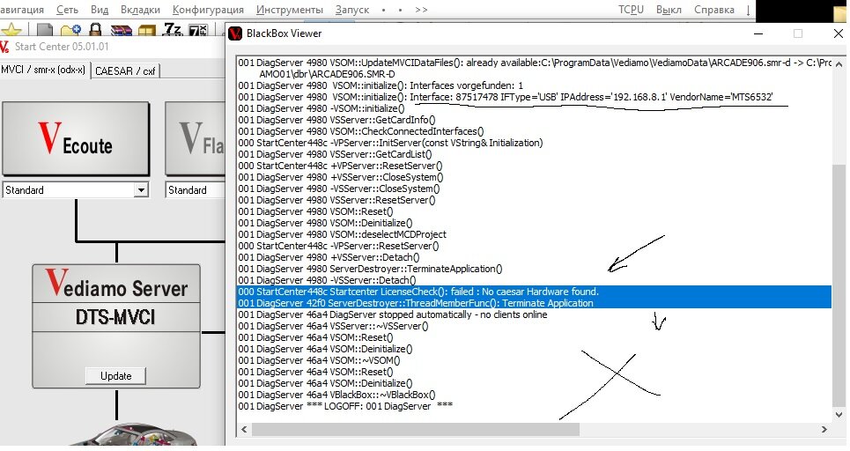Select log line '+VPServer::ResetServer()'
This screenshot has height=451, width=850.
tap(534, 166)
